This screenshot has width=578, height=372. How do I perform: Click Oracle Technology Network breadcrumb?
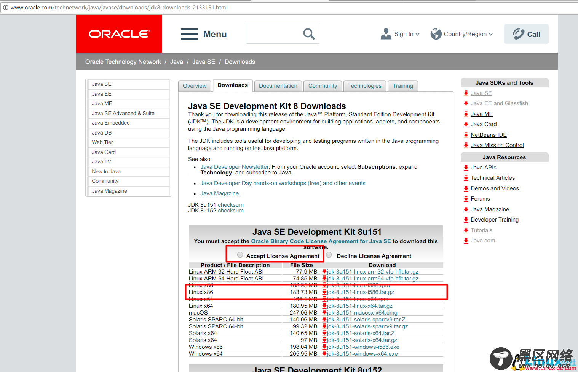coord(123,62)
